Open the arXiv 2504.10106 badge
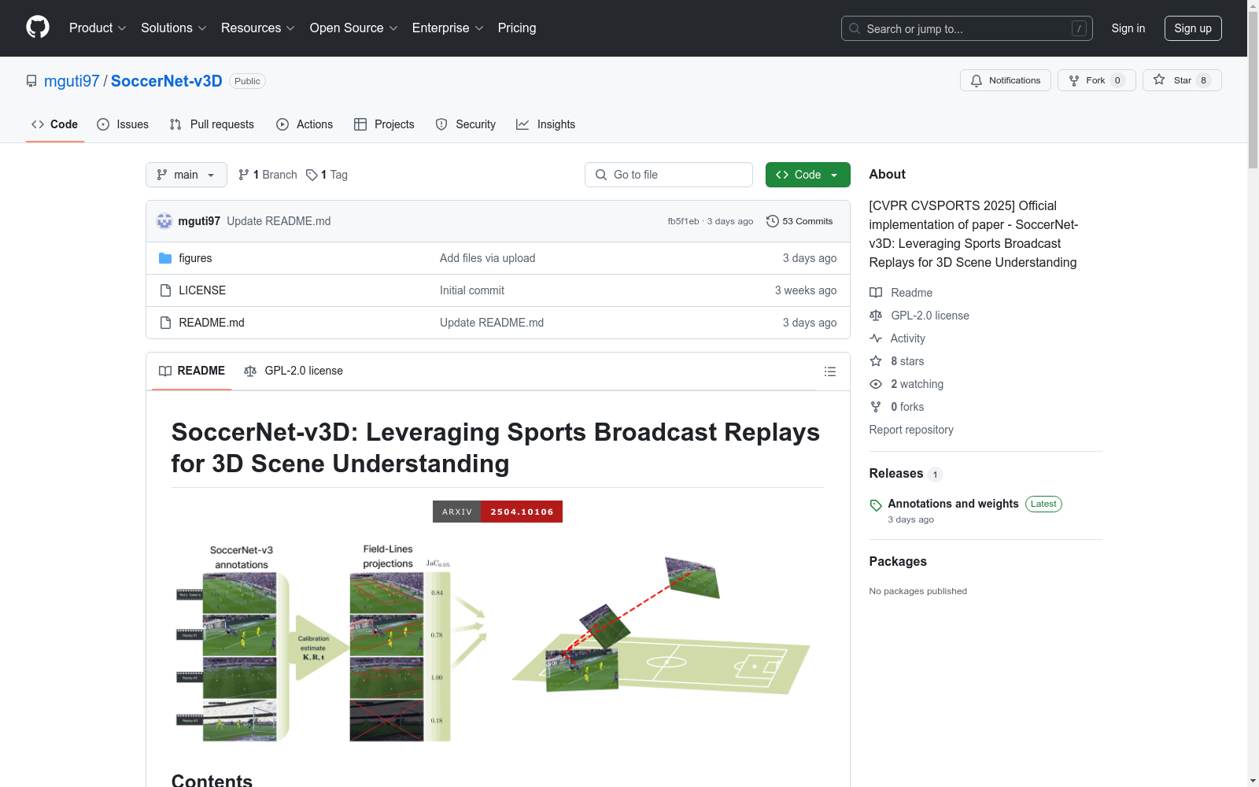Viewport: 1259px width, 787px height. pos(497,512)
